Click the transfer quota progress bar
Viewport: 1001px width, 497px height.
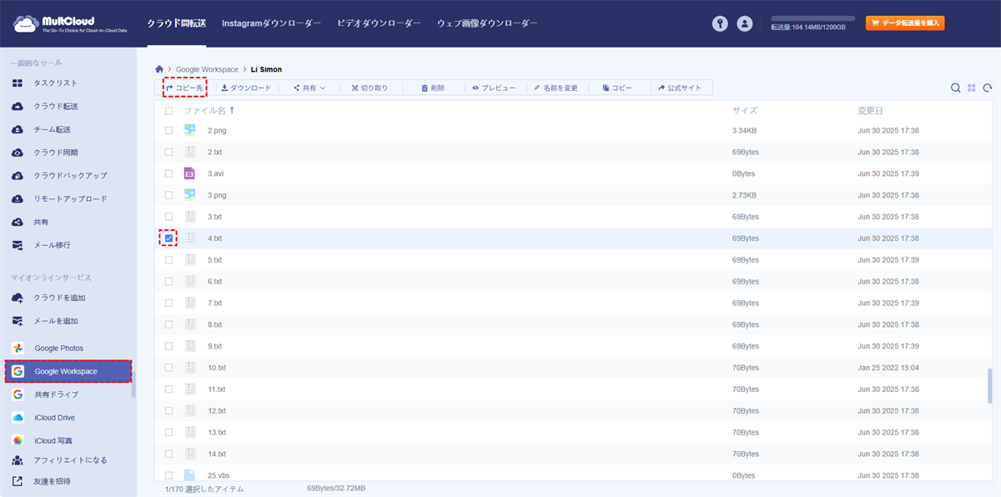[812, 18]
